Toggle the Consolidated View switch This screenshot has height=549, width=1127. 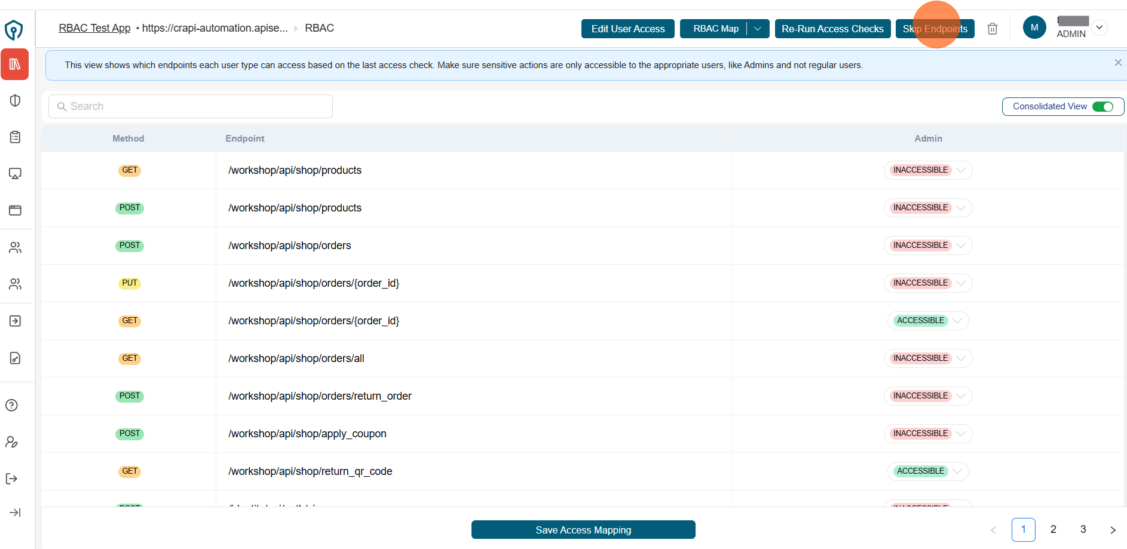[1102, 106]
